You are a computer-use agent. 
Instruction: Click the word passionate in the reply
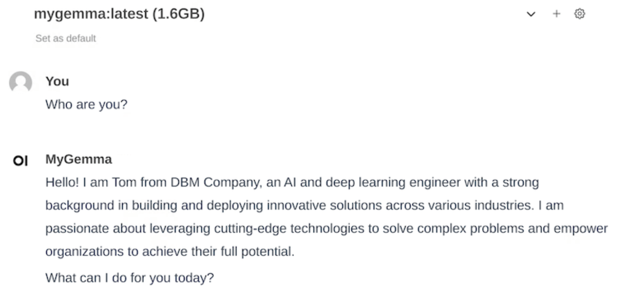pyautogui.click(x=77, y=229)
